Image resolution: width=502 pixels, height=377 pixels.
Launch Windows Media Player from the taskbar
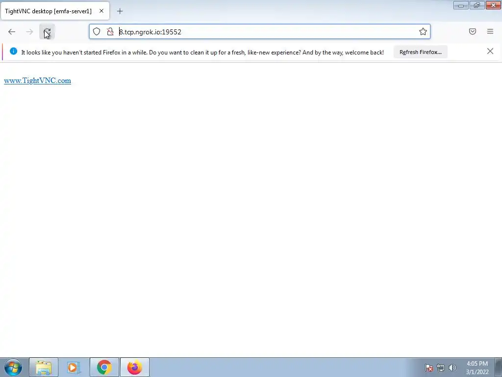[74, 367]
